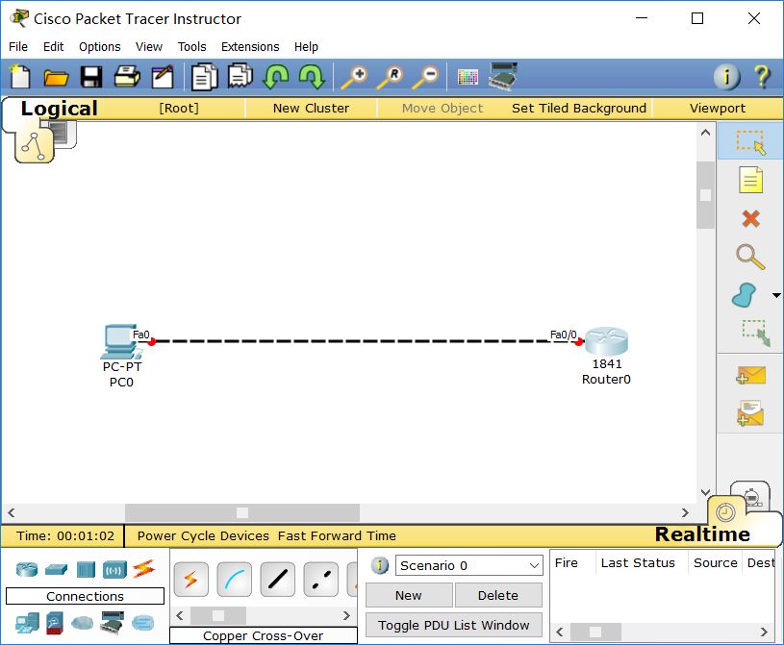This screenshot has width=784, height=645.
Task: Click the Copy icon in the toolbar
Action: point(205,77)
